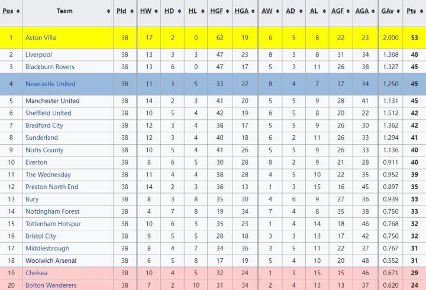Open the Aston Villa team link

point(41,38)
